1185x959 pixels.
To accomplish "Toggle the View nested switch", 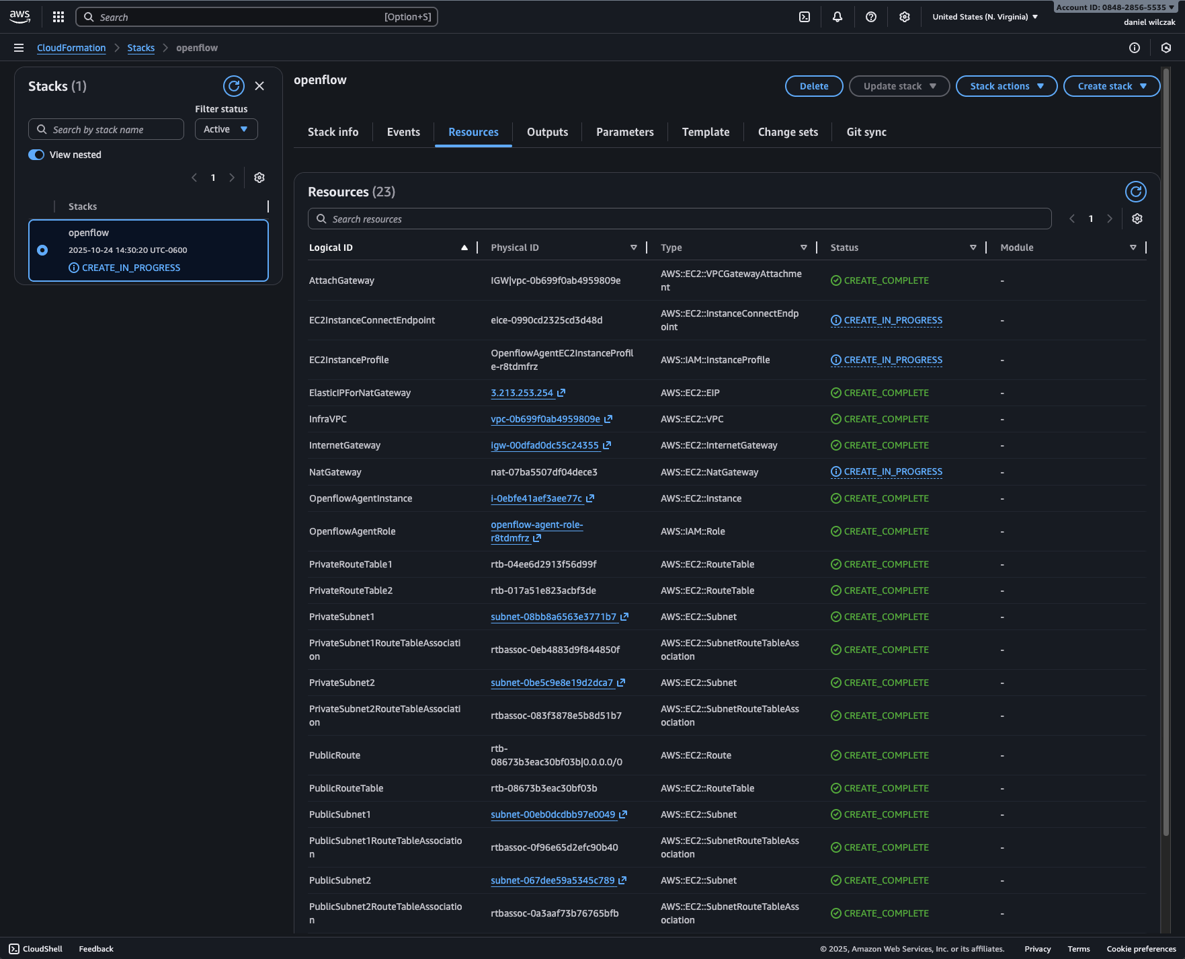I will 36,155.
